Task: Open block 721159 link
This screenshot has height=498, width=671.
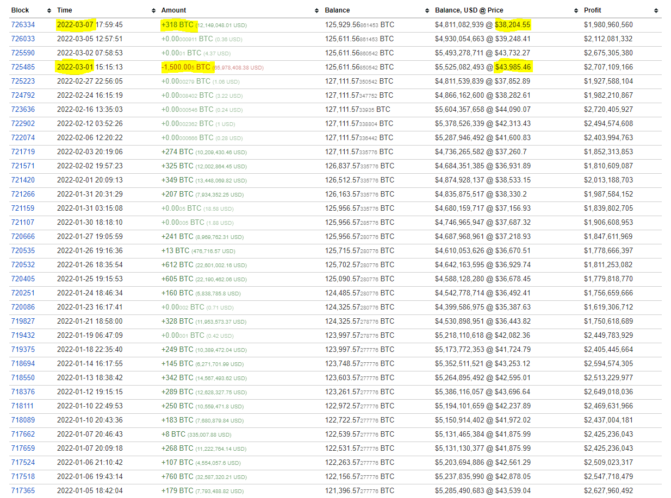Action: (23, 209)
